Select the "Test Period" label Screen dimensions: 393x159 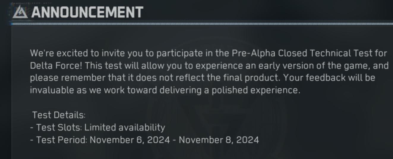(61, 139)
